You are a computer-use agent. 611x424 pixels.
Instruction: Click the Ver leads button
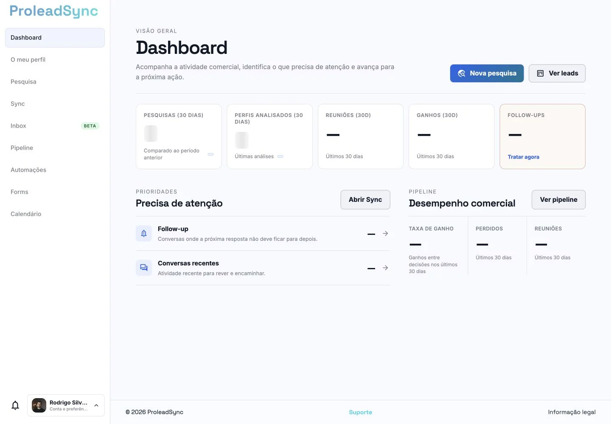(557, 73)
